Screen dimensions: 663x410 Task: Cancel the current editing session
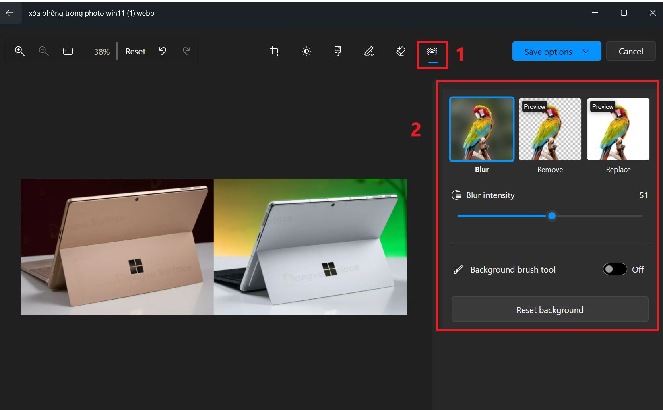[630, 51]
